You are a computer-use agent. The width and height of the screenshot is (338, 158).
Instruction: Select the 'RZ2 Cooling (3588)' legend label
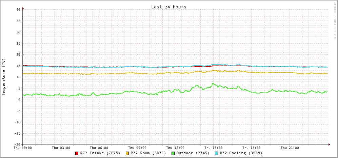(x=241, y=153)
